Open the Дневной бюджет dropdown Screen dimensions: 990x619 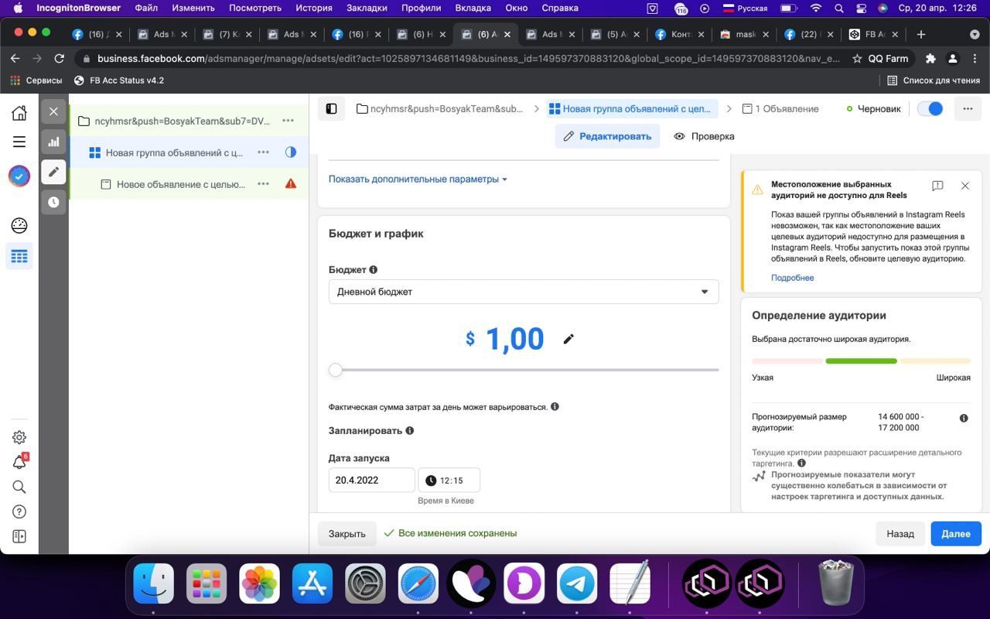click(524, 292)
